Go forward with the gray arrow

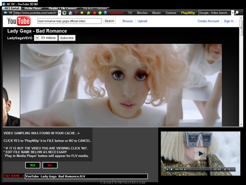tap(11, 13)
